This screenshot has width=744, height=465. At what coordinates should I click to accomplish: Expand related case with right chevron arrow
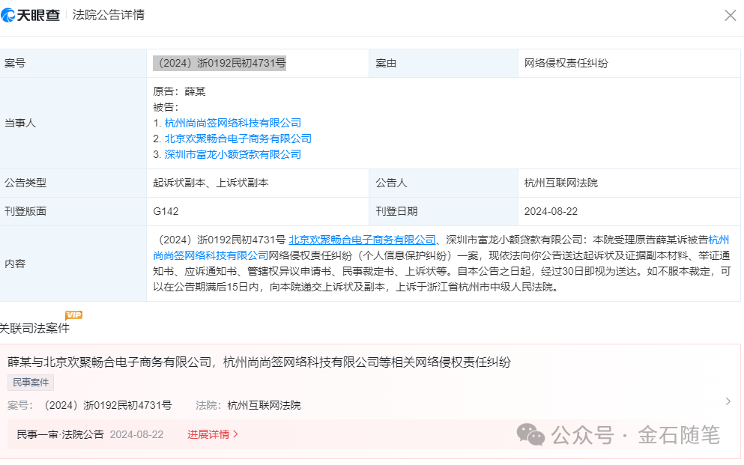pos(728,401)
